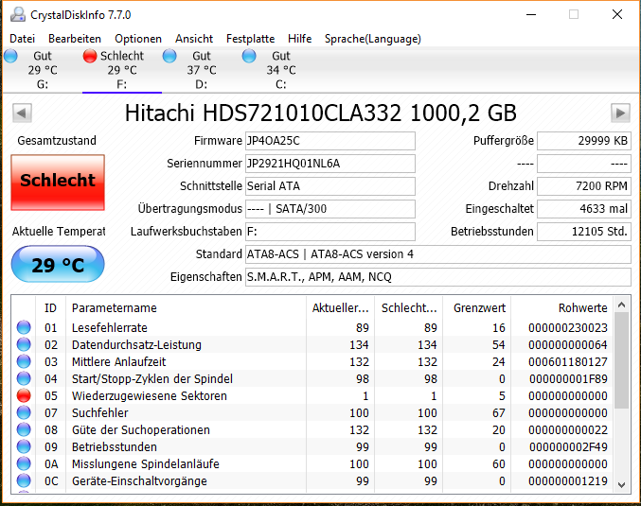Click the Puffergröße field 29999 KB
The width and height of the screenshot is (641, 506).
pyautogui.click(x=584, y=141)
